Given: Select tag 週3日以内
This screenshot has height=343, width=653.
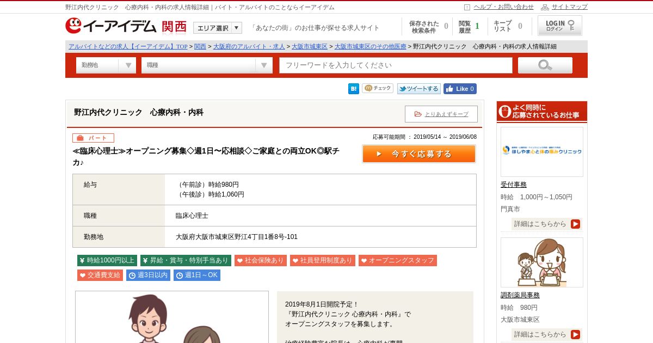Looking at the screenshot, I should 148,275.
